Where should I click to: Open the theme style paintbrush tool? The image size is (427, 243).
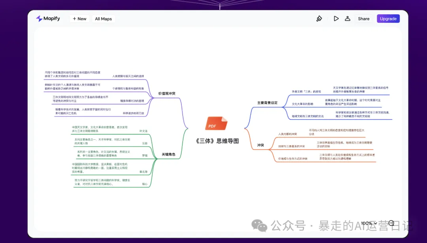pyautogui.click(x=319, y=19)
